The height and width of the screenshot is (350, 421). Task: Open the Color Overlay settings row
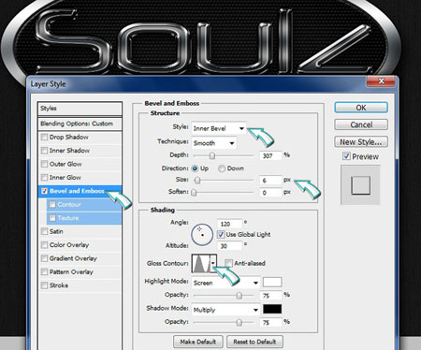pyautogui.click(x=80, y=245)
